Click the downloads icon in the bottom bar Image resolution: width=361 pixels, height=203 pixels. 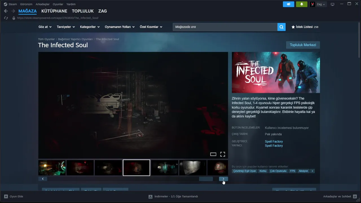151,197
